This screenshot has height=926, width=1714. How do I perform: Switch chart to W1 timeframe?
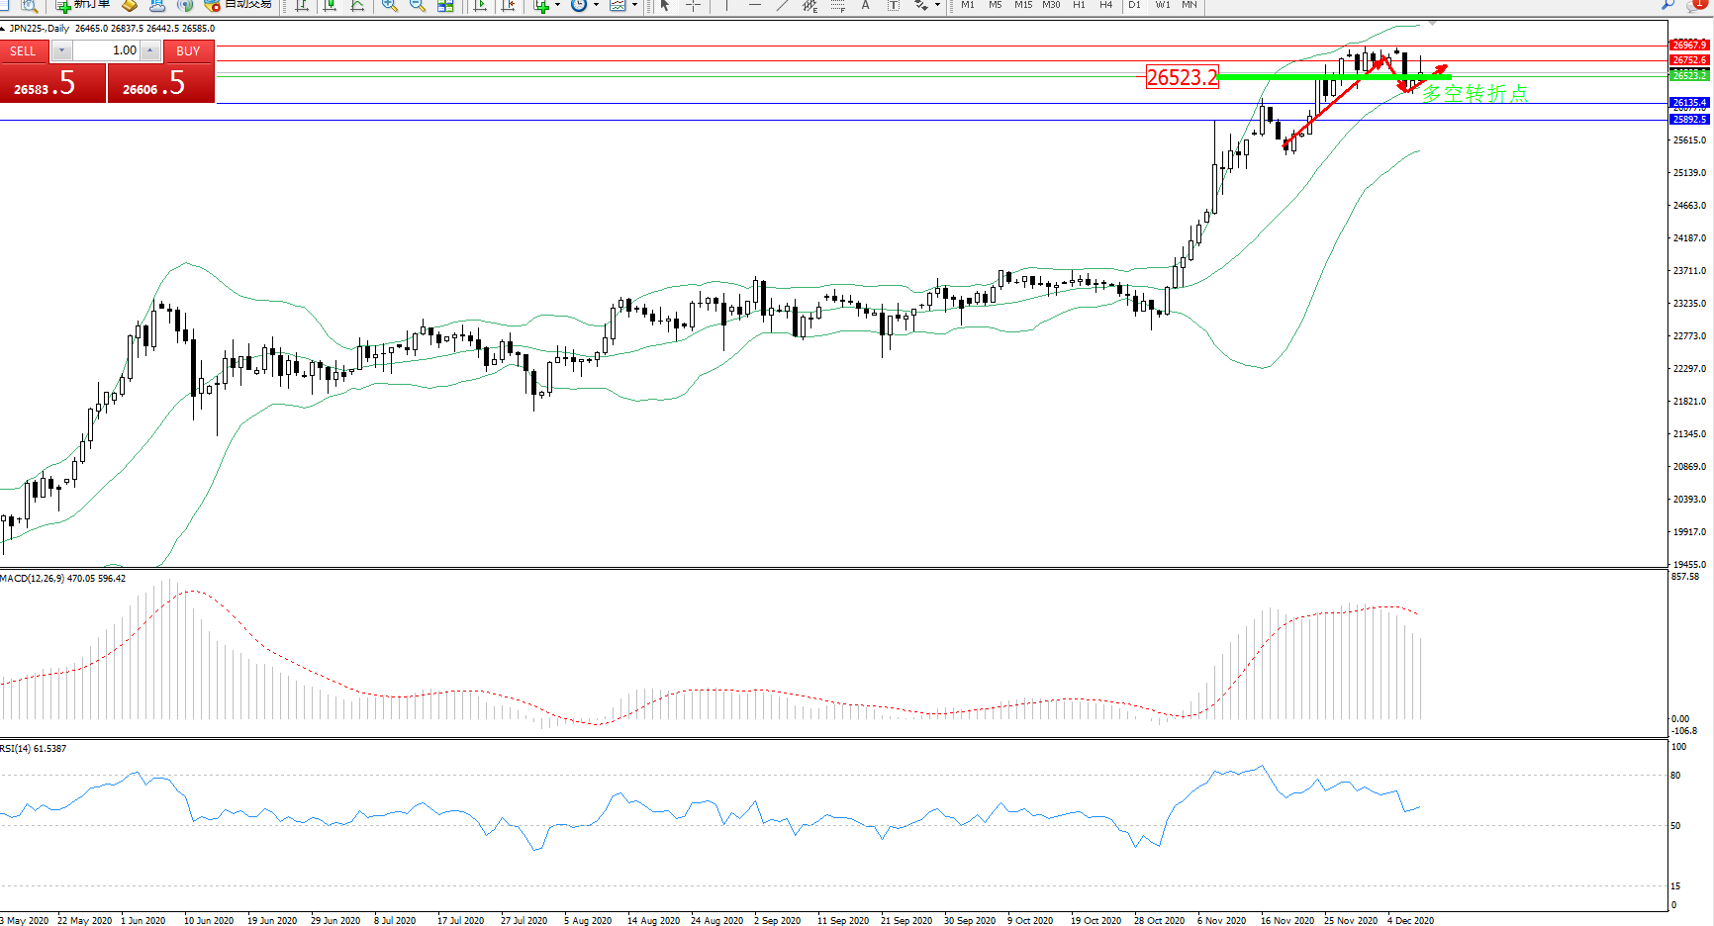point(1163,5)
